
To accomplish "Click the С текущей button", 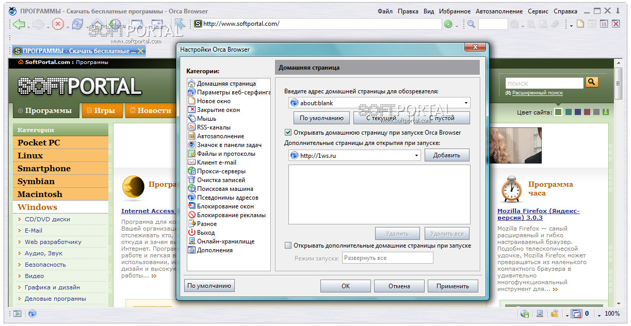I will 381,118.
